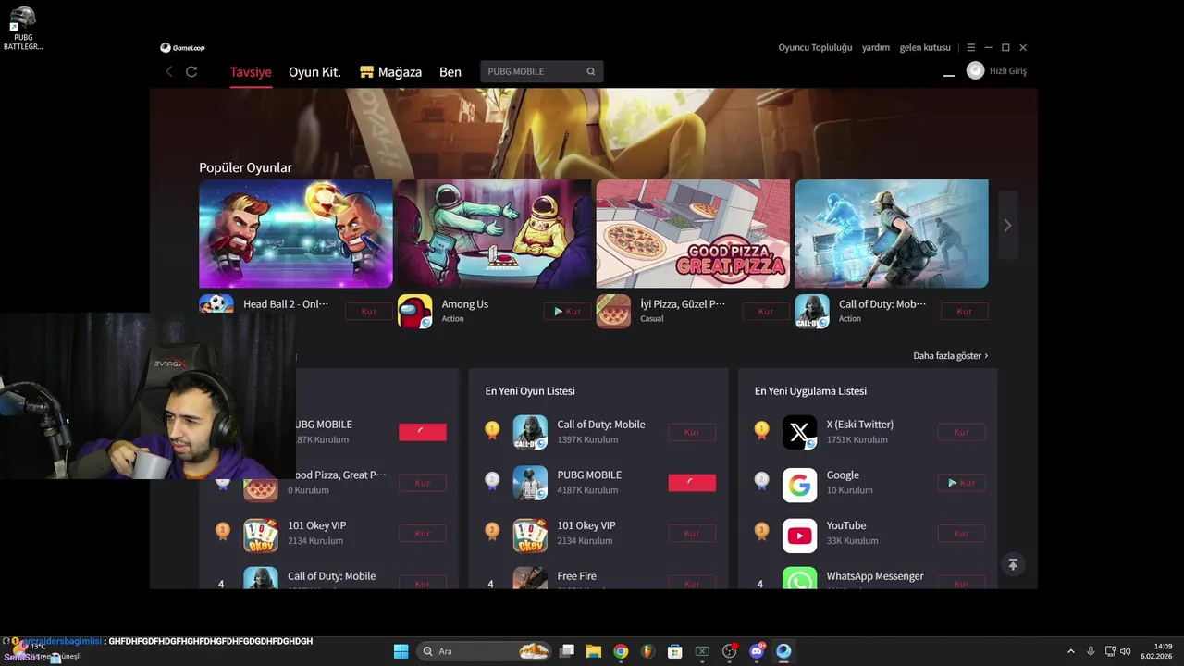
Task: Click 101 Okey VIP icon in left list
Action: pos(261,534)
